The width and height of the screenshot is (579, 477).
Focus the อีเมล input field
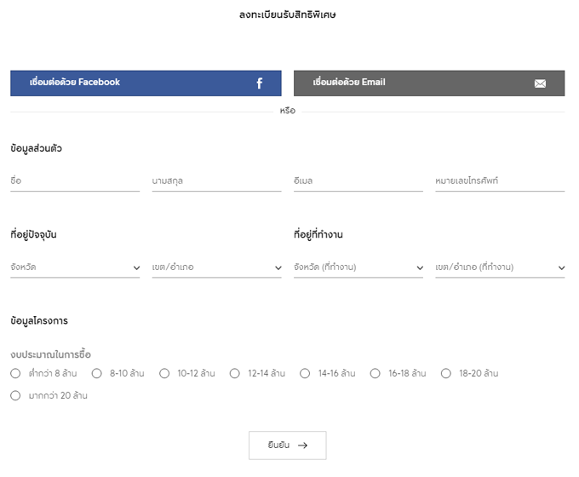358,181
